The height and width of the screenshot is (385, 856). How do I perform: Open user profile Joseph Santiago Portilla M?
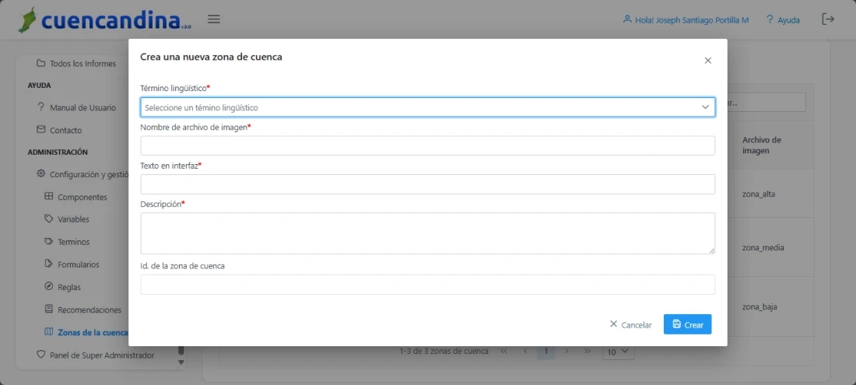(686, 19)
